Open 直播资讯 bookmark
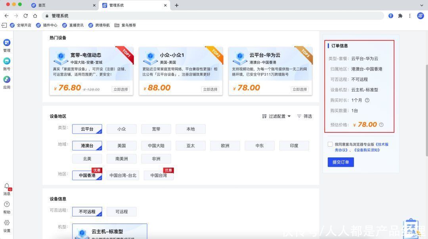Viewport: 428px width, 239px height. coord(73,25)
